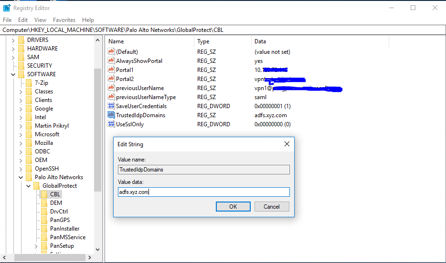Click the tree scroll up arrow
The height and width of the screenshot is (263, 446).
[97, 40]
